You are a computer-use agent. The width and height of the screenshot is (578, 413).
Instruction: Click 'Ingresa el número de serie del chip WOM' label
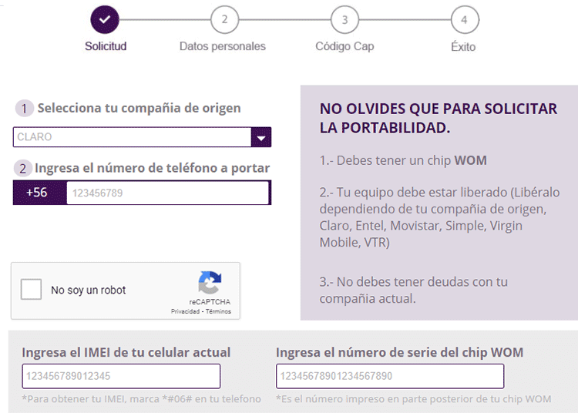399,352
